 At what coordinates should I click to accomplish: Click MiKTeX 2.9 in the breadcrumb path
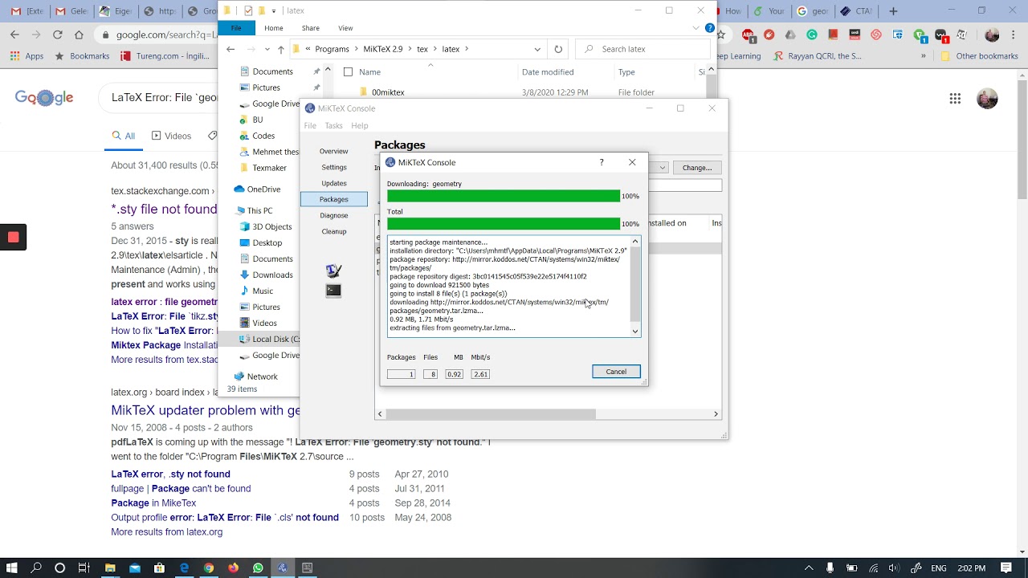point(382,49)
